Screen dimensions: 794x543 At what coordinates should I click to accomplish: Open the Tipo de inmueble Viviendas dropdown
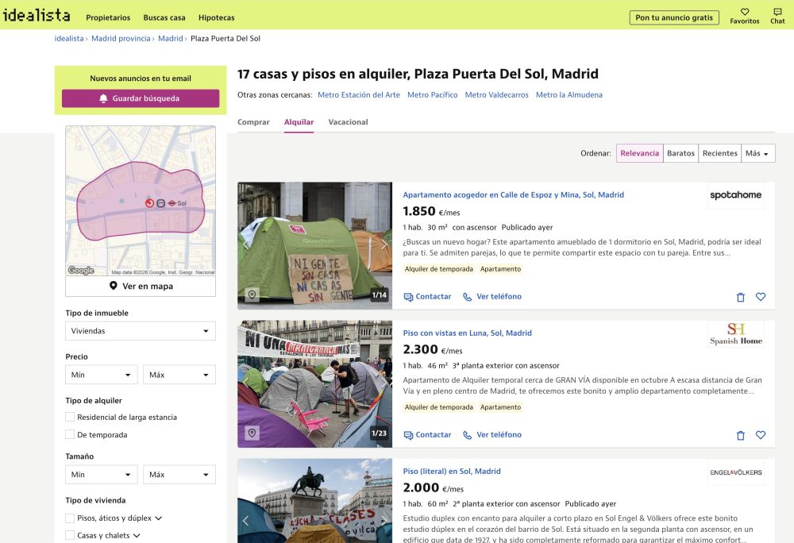click(x=141, y=331)
